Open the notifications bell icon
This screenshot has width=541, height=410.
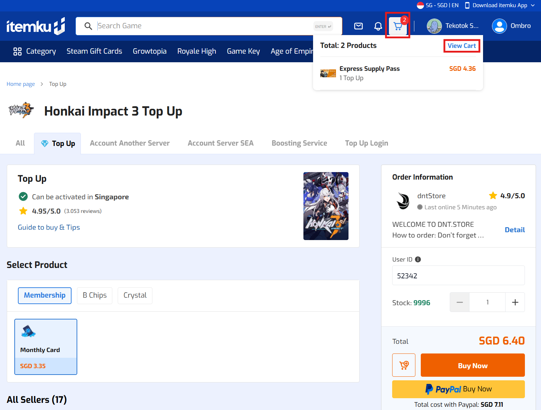pyautogui.click(x=378, y=26)
